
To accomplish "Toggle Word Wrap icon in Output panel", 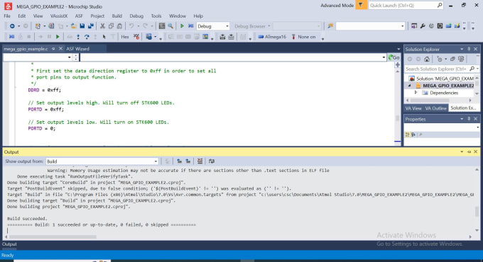I will (212, 161).
